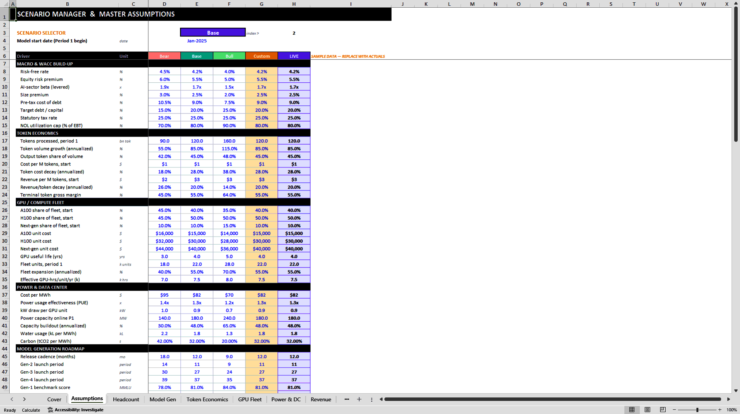Select 'Gen-1 benchmark score' label cell

point(67,387)
